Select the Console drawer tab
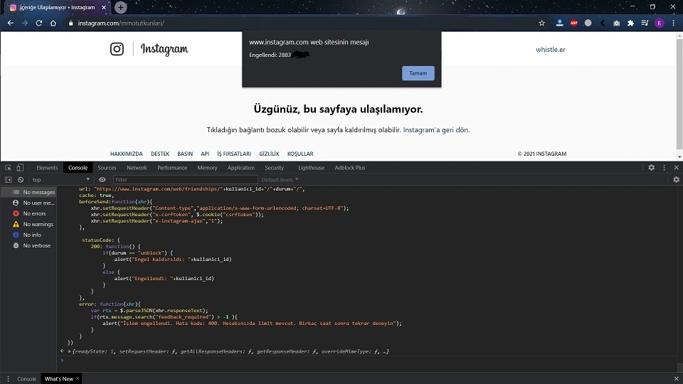Viewport: 683px width, 384px height. (26, 379)
